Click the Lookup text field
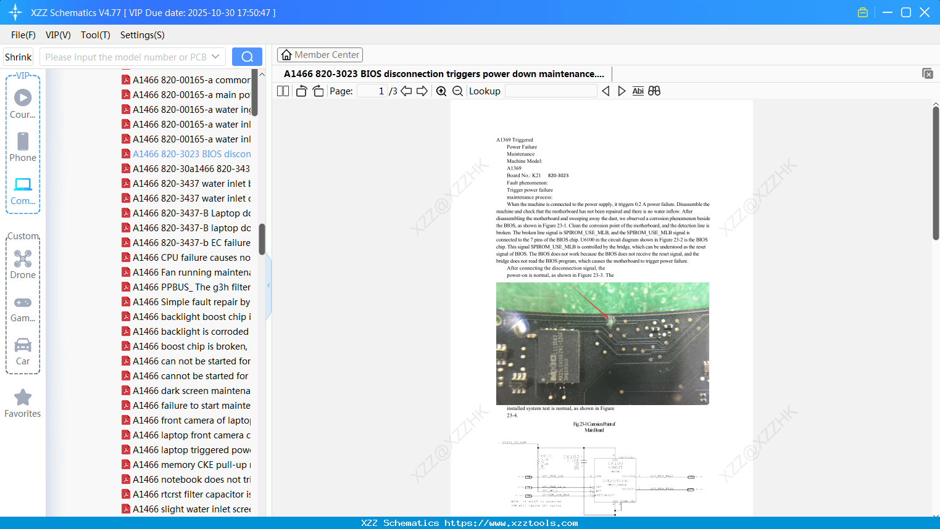The width and height of the screenshot is (940, 529). (551, 91)
